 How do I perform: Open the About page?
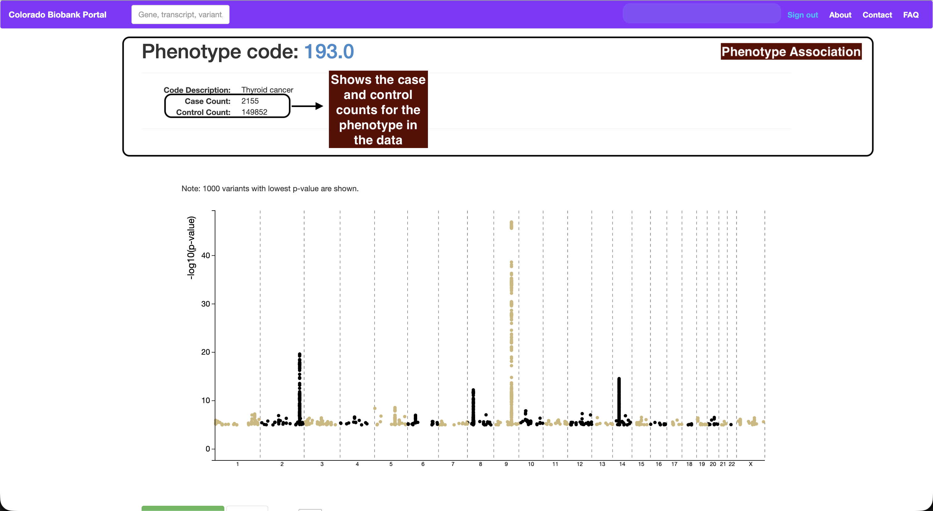click(x=840, y=15)
